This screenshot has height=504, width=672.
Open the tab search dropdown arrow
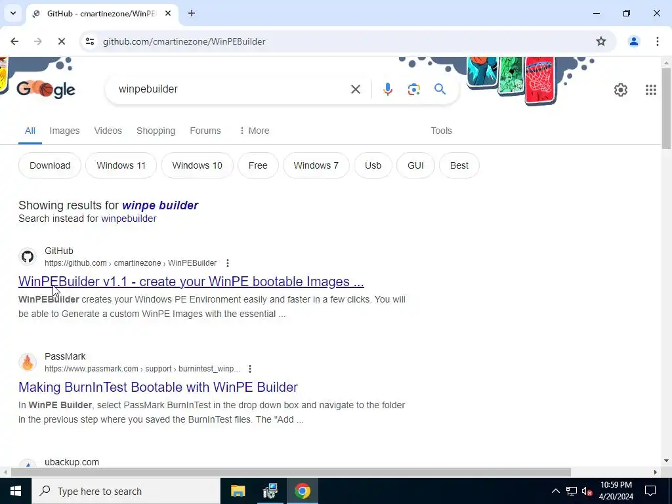click(x=13, y=13)
